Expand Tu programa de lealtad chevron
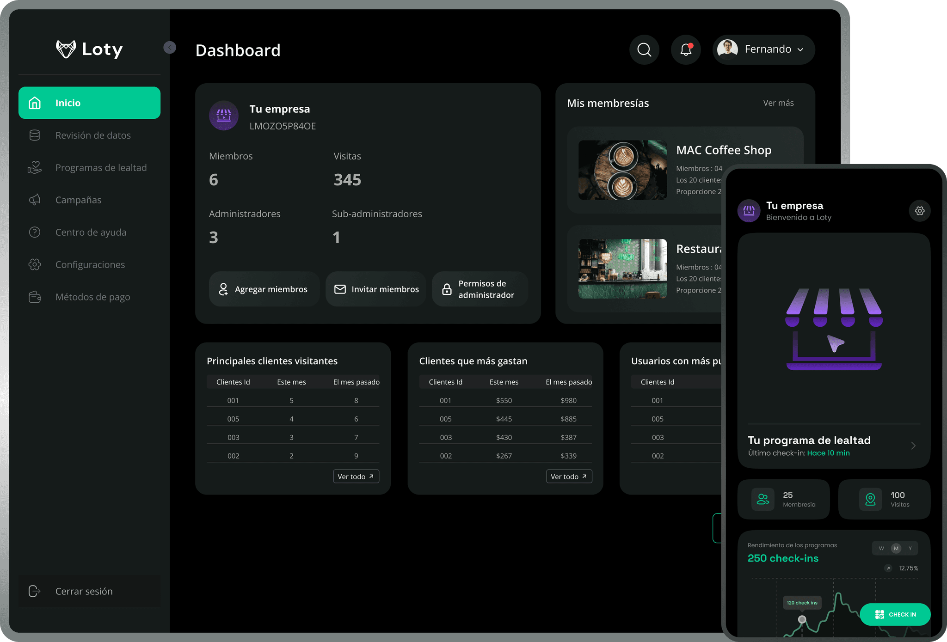Screen dimensions: 947x642 pos(913,446)
